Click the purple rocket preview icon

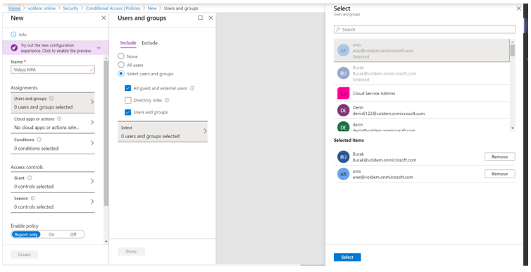point(14,48)
